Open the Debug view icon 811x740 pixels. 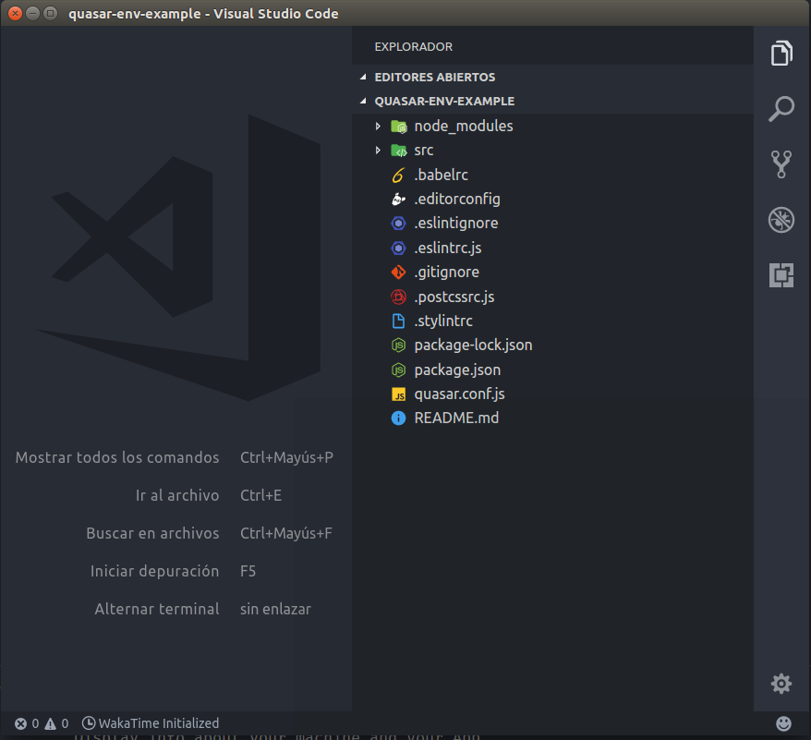click(781, 220)
